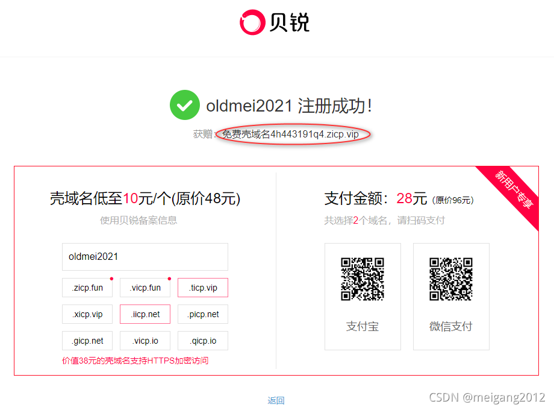Click the oldmei2021 注册成功 heading
554x410 pixels.
tap(289, 106)
